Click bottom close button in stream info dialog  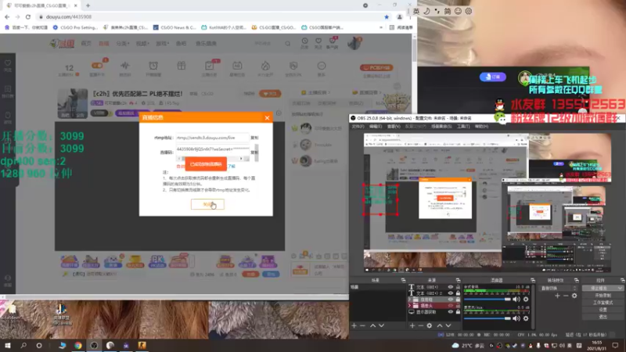pos(207,204)
